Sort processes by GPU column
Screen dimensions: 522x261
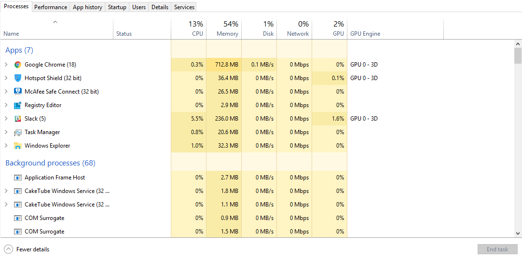tap(330, 29)
